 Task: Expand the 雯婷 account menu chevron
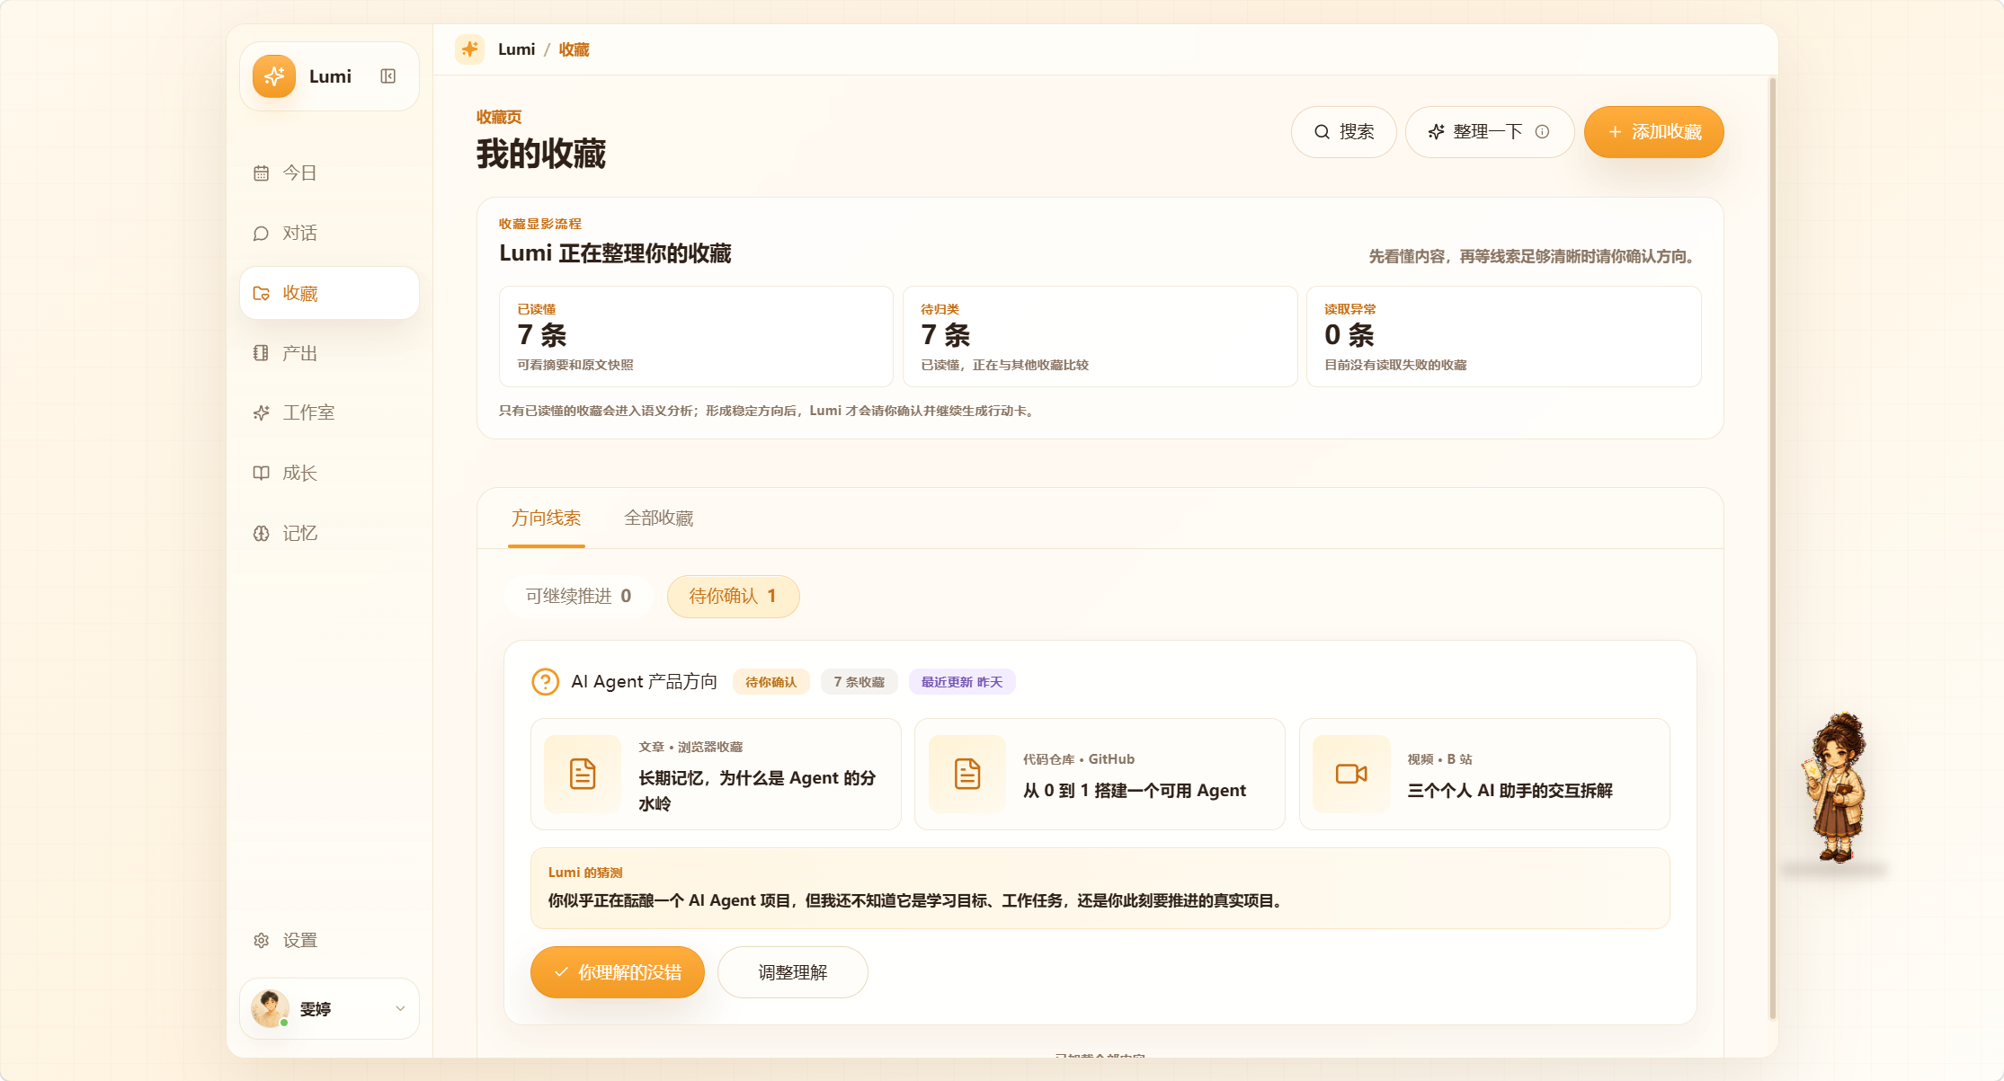coord(400,1009)
